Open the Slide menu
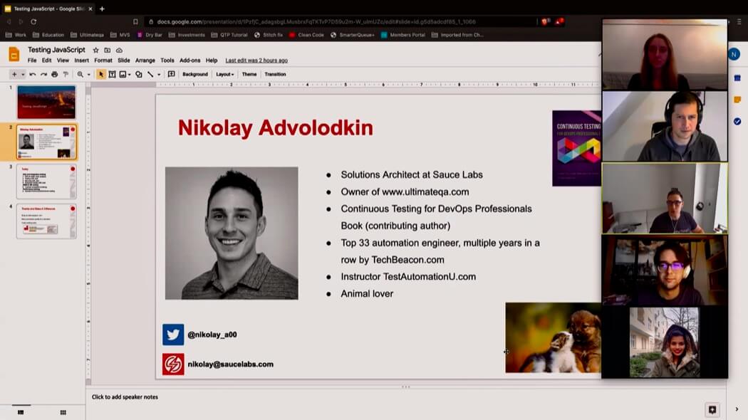 pyautogui.click(x=123, y=61)
